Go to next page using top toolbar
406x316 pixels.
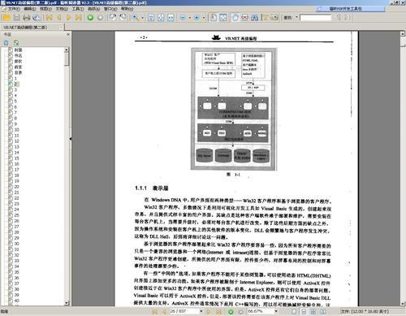pos(68,18)
